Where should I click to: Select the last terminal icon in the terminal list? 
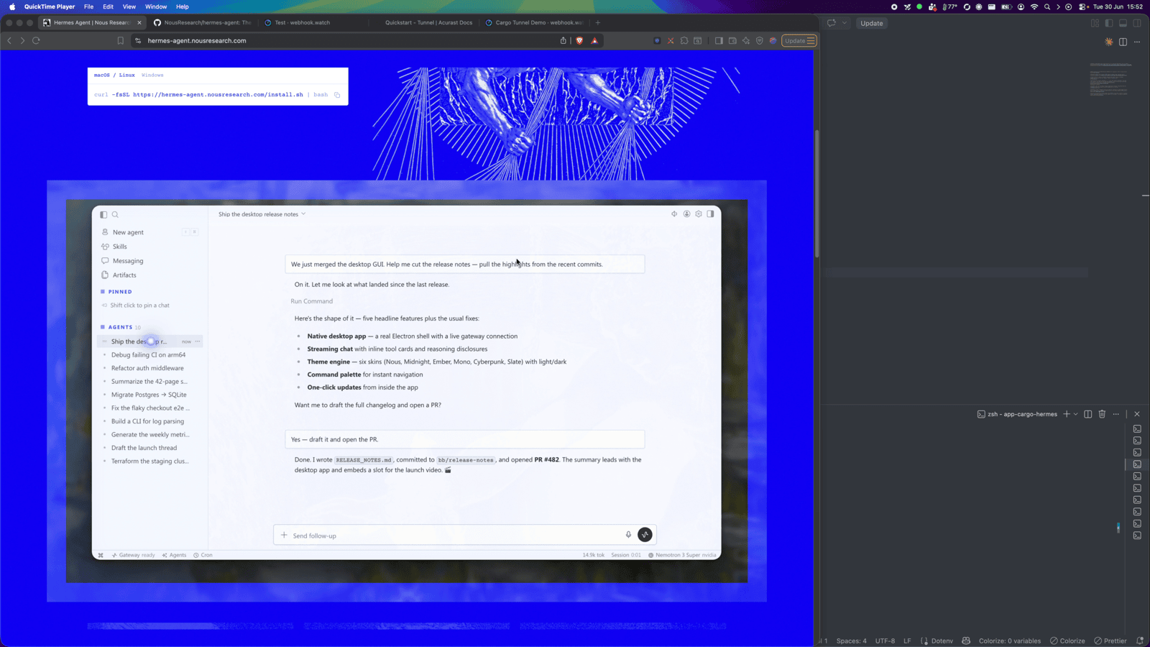coord(1137,536)
